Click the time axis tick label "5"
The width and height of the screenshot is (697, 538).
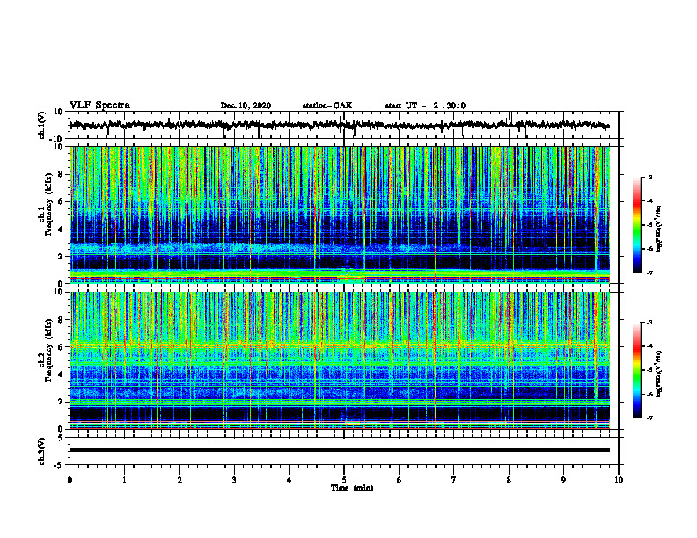coord(344,480)
